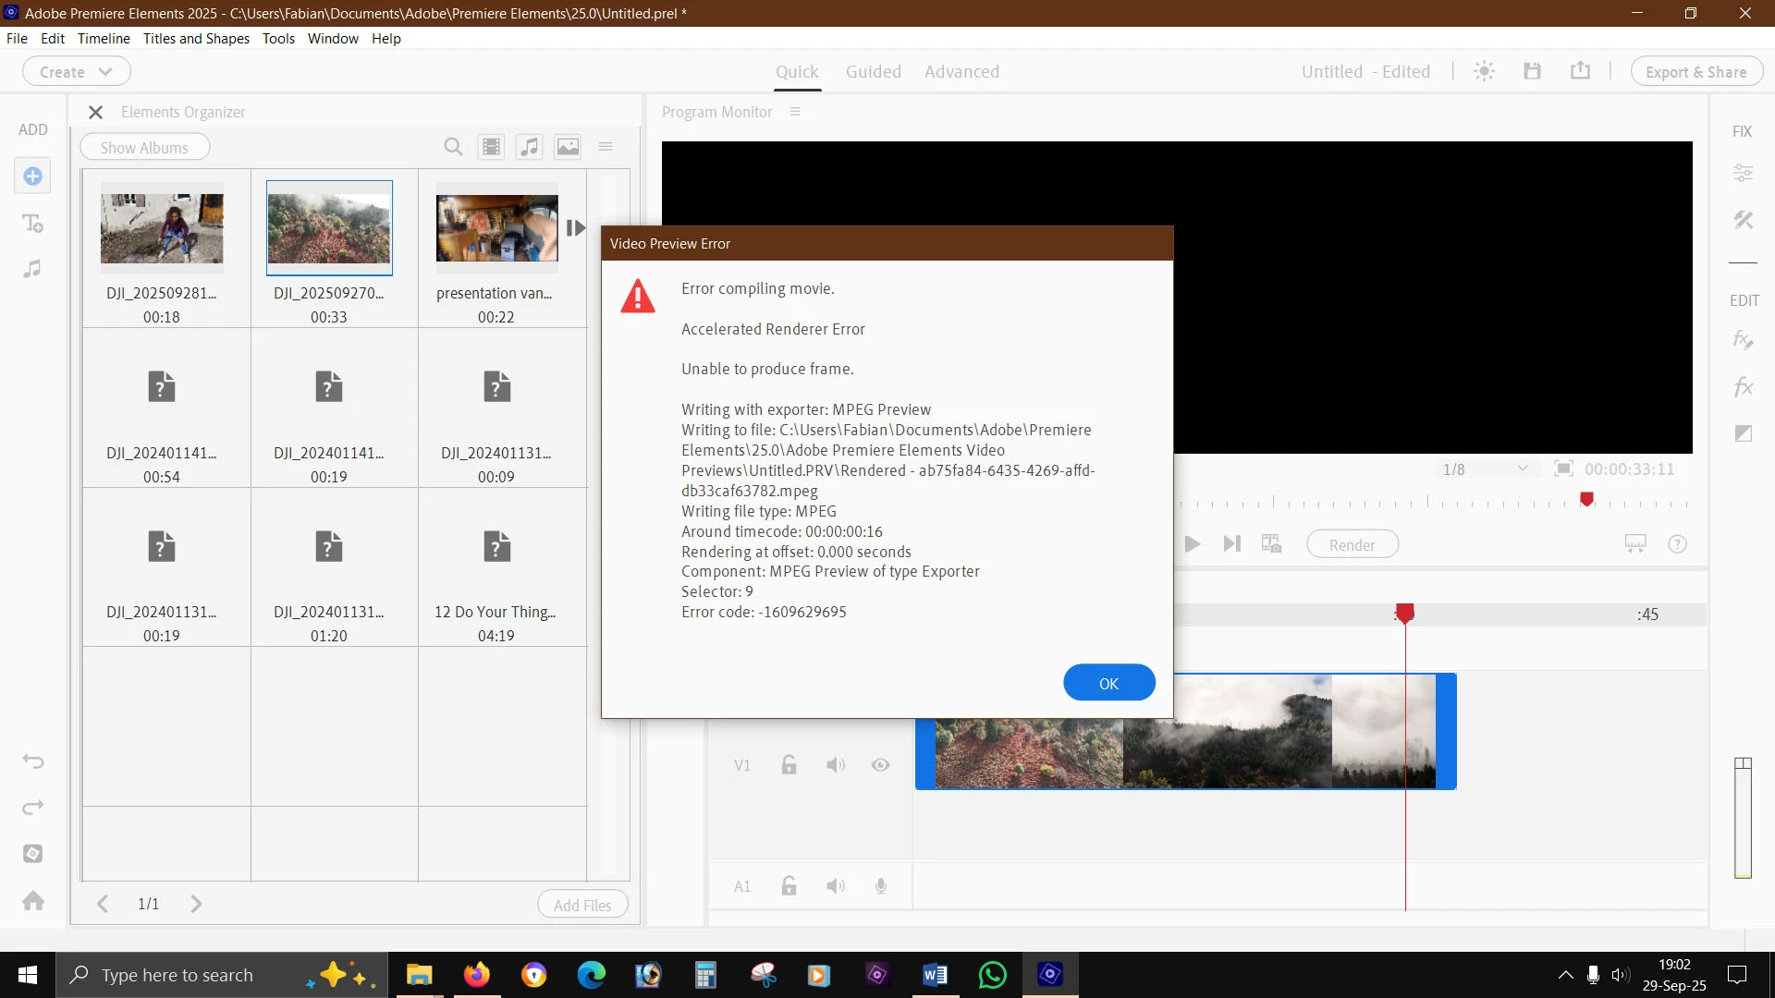Open the Program Monitor panel menu
1775x998 pixels.
(794, 112)
